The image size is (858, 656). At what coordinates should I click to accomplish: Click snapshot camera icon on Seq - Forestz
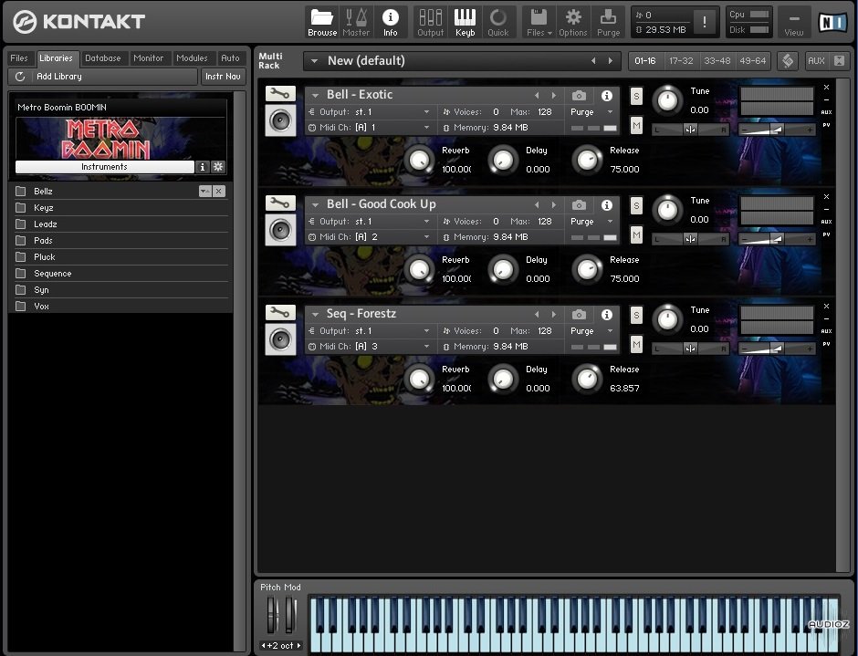579,314
